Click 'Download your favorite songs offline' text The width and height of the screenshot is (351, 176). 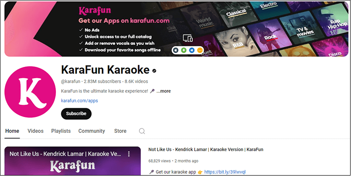click(123, 50)
